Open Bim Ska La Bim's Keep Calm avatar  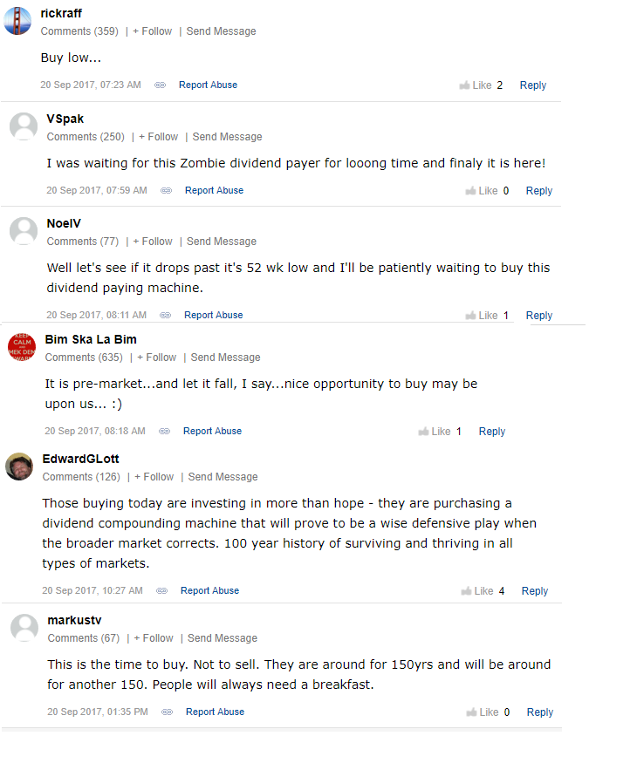(22, 347)
